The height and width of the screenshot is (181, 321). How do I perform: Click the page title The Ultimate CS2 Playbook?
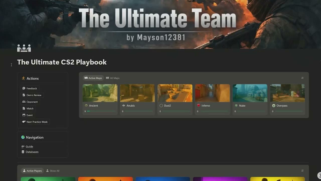62,62
